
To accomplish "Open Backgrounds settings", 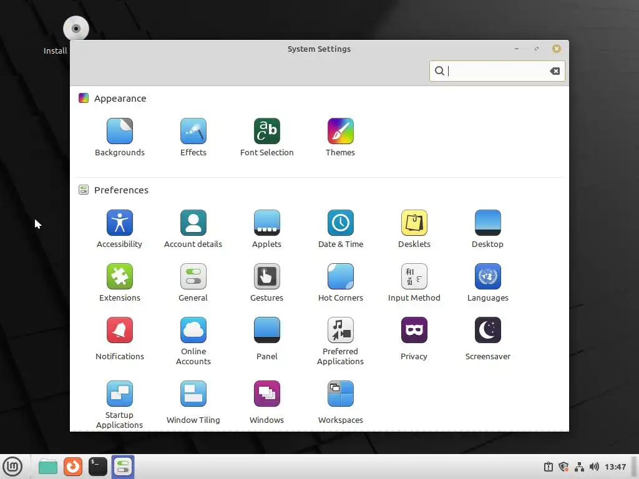I will pos(119,137).
